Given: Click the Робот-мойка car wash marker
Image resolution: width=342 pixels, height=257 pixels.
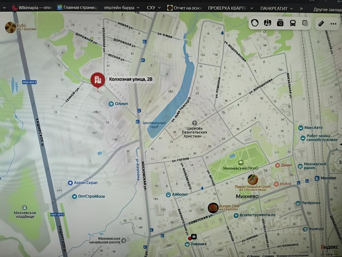Looking at the screenshot, I should tap(303, 138).
